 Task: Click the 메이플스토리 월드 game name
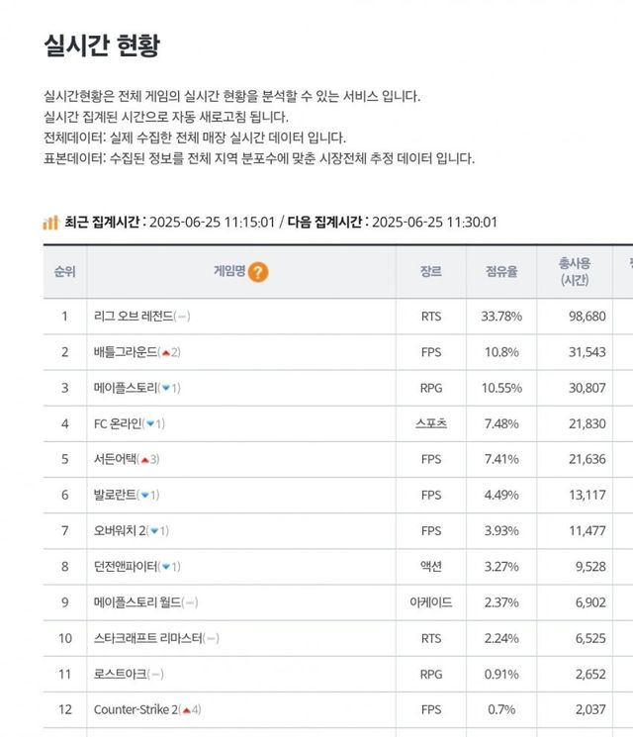point(136,602)
